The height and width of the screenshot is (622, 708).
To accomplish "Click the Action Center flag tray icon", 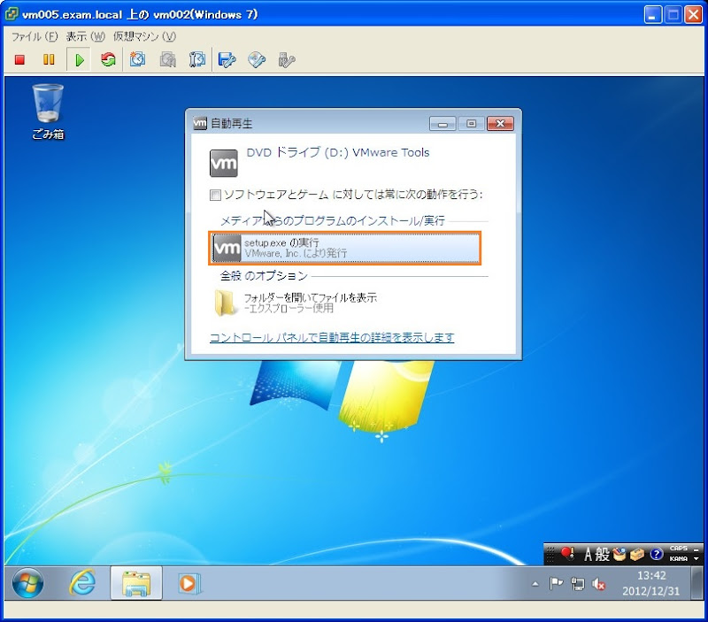I will (556, 584).
